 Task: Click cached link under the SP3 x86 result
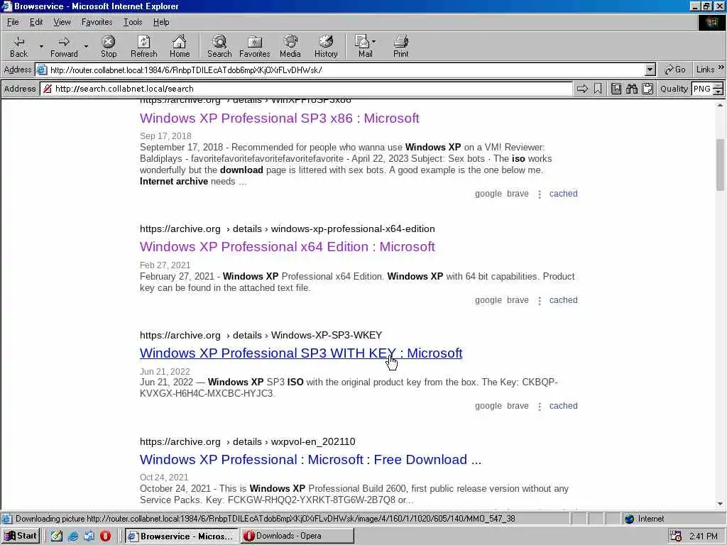(563, 194)
